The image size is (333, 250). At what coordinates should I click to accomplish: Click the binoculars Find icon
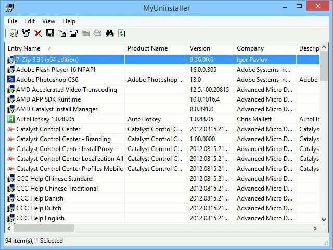point(109,33)
